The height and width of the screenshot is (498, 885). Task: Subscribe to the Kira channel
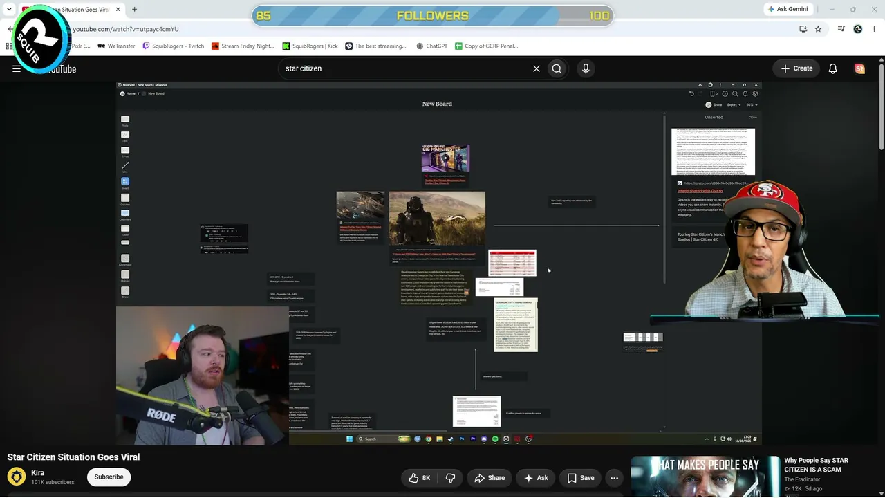(109, 477)
